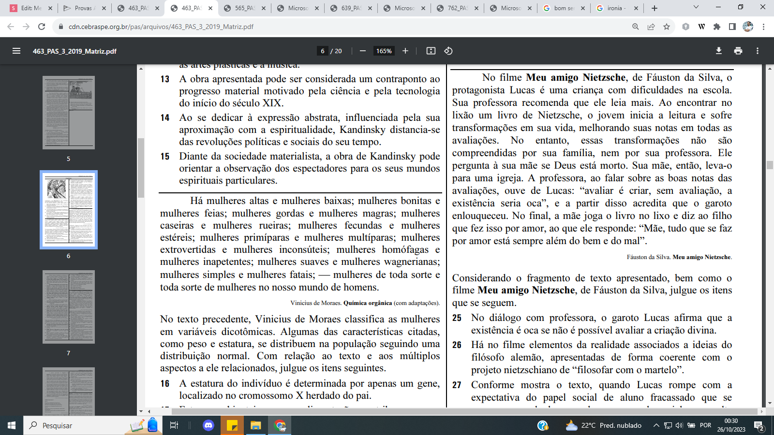The image size is (774, 435).
Task: Select page 6 thumbnail
Action: [68, 210]
